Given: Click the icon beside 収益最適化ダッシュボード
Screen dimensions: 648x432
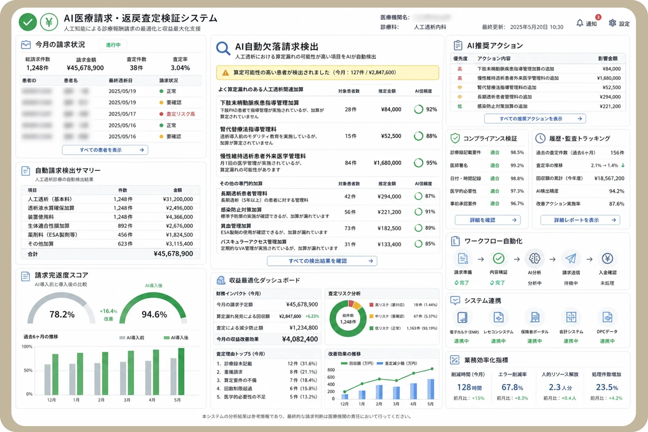Looking at the screenshot, I should click(221, 280).
